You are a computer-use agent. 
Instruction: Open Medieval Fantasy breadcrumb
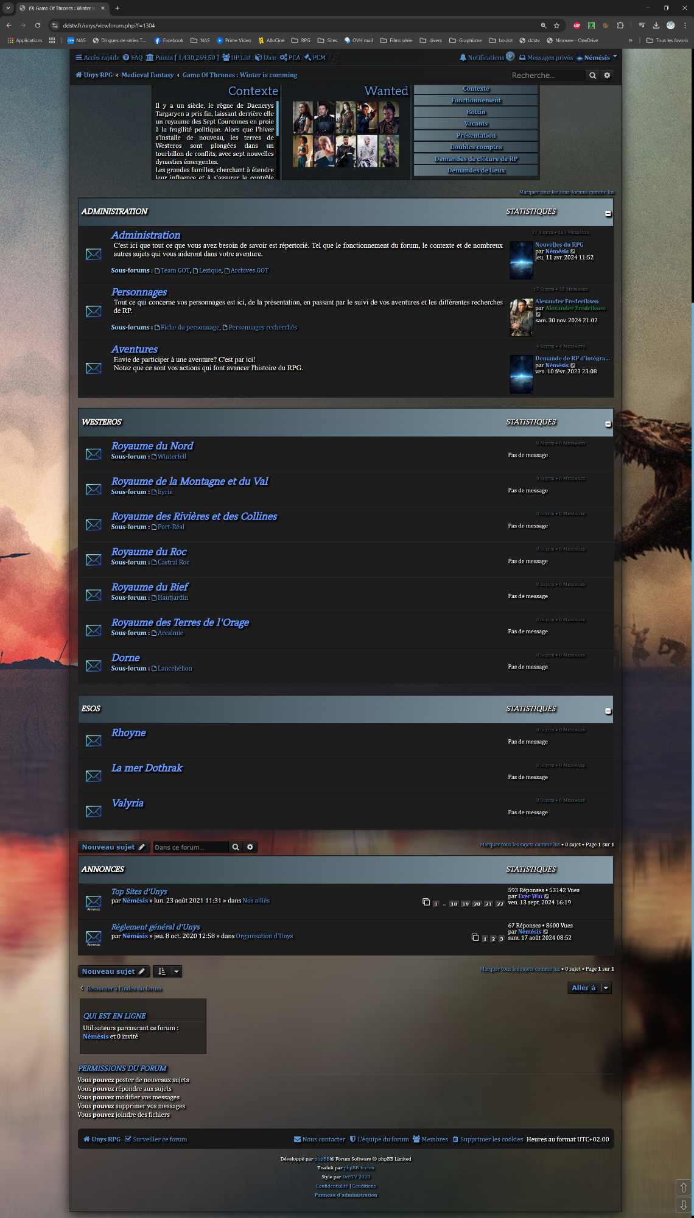click(x=147, y=75)
